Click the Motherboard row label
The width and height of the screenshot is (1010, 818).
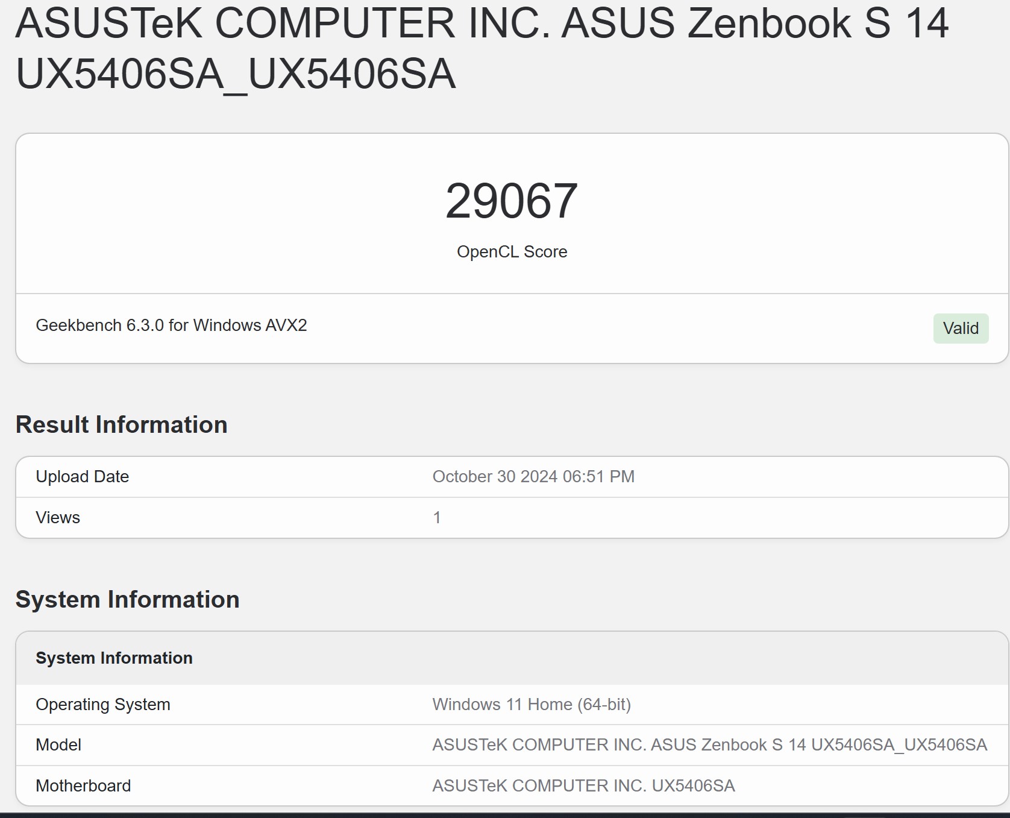click(83, 786)
